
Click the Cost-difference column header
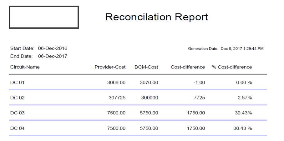(x=188, y=67)
